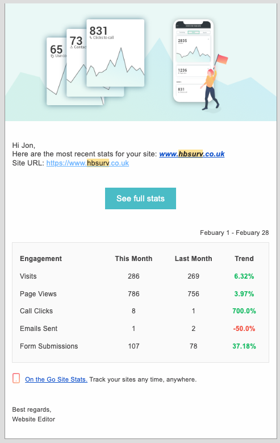Image resolution: width=280 pixels, height=443 pixels.
Task: Click the Engagement column header
Action: (x=41, y=259)
